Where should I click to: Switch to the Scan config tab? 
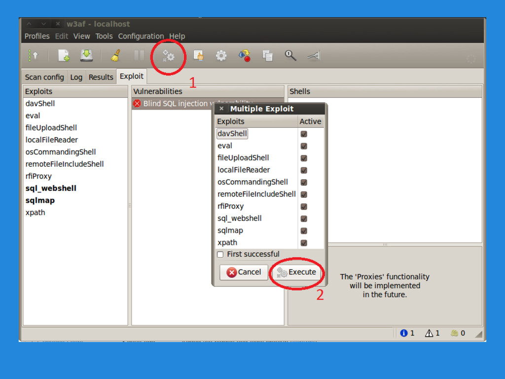point(44,77)
